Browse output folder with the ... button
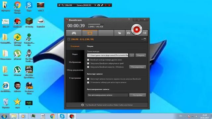Screen dimensions: 212x119 [x=132, y=55]
